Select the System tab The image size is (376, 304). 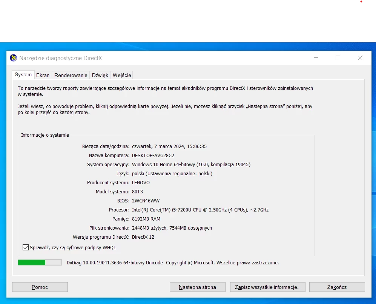(23, 75)
